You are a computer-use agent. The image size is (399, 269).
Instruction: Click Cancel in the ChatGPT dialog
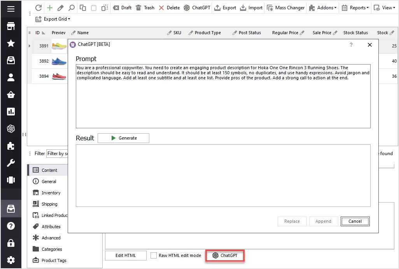[355, 221]
